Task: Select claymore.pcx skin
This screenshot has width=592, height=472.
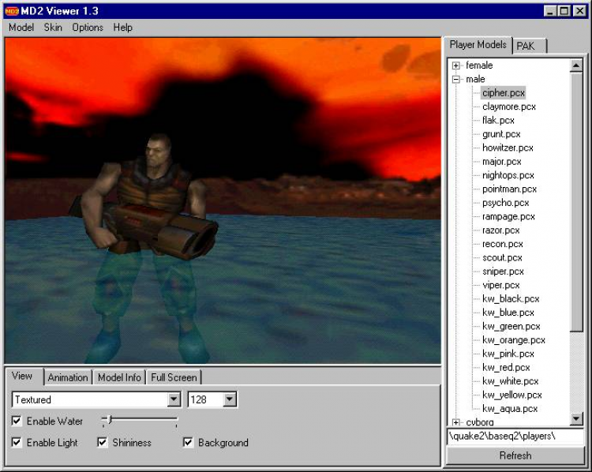Action: tap(509, 107)
